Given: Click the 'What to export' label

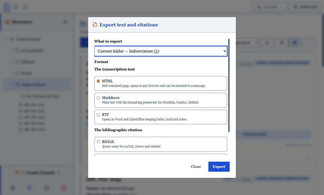Looking at the screenshot, I should pos(108,41).
